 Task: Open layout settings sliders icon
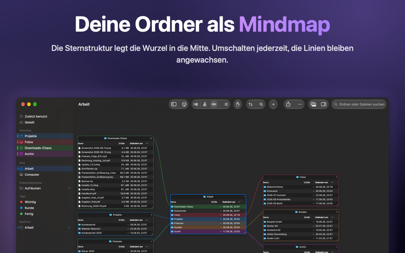pos(226,104)
